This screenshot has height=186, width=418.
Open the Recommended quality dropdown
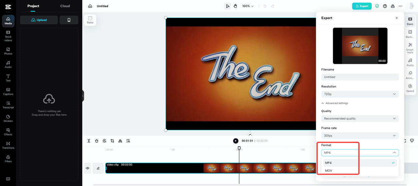pyautogui.click(x=360, y=119)
